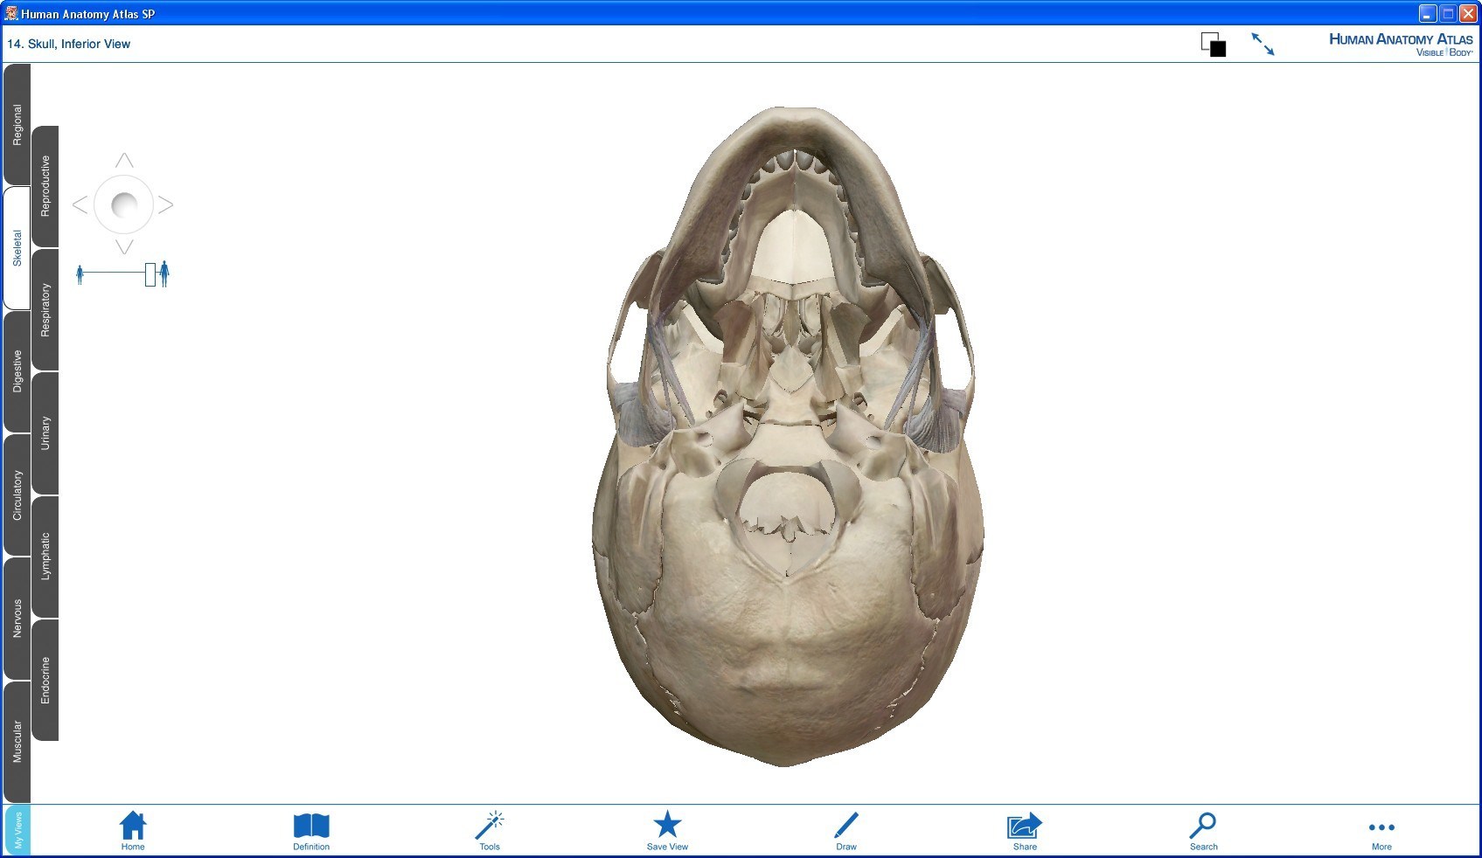
Task: Click the center navigation ball
Action: click(124, 204)
